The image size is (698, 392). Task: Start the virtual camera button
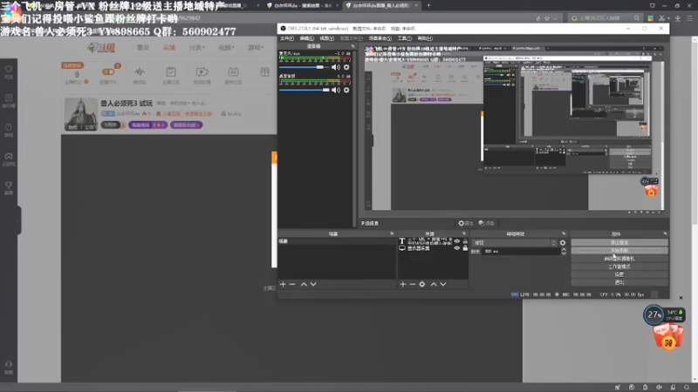coord(619,258)
